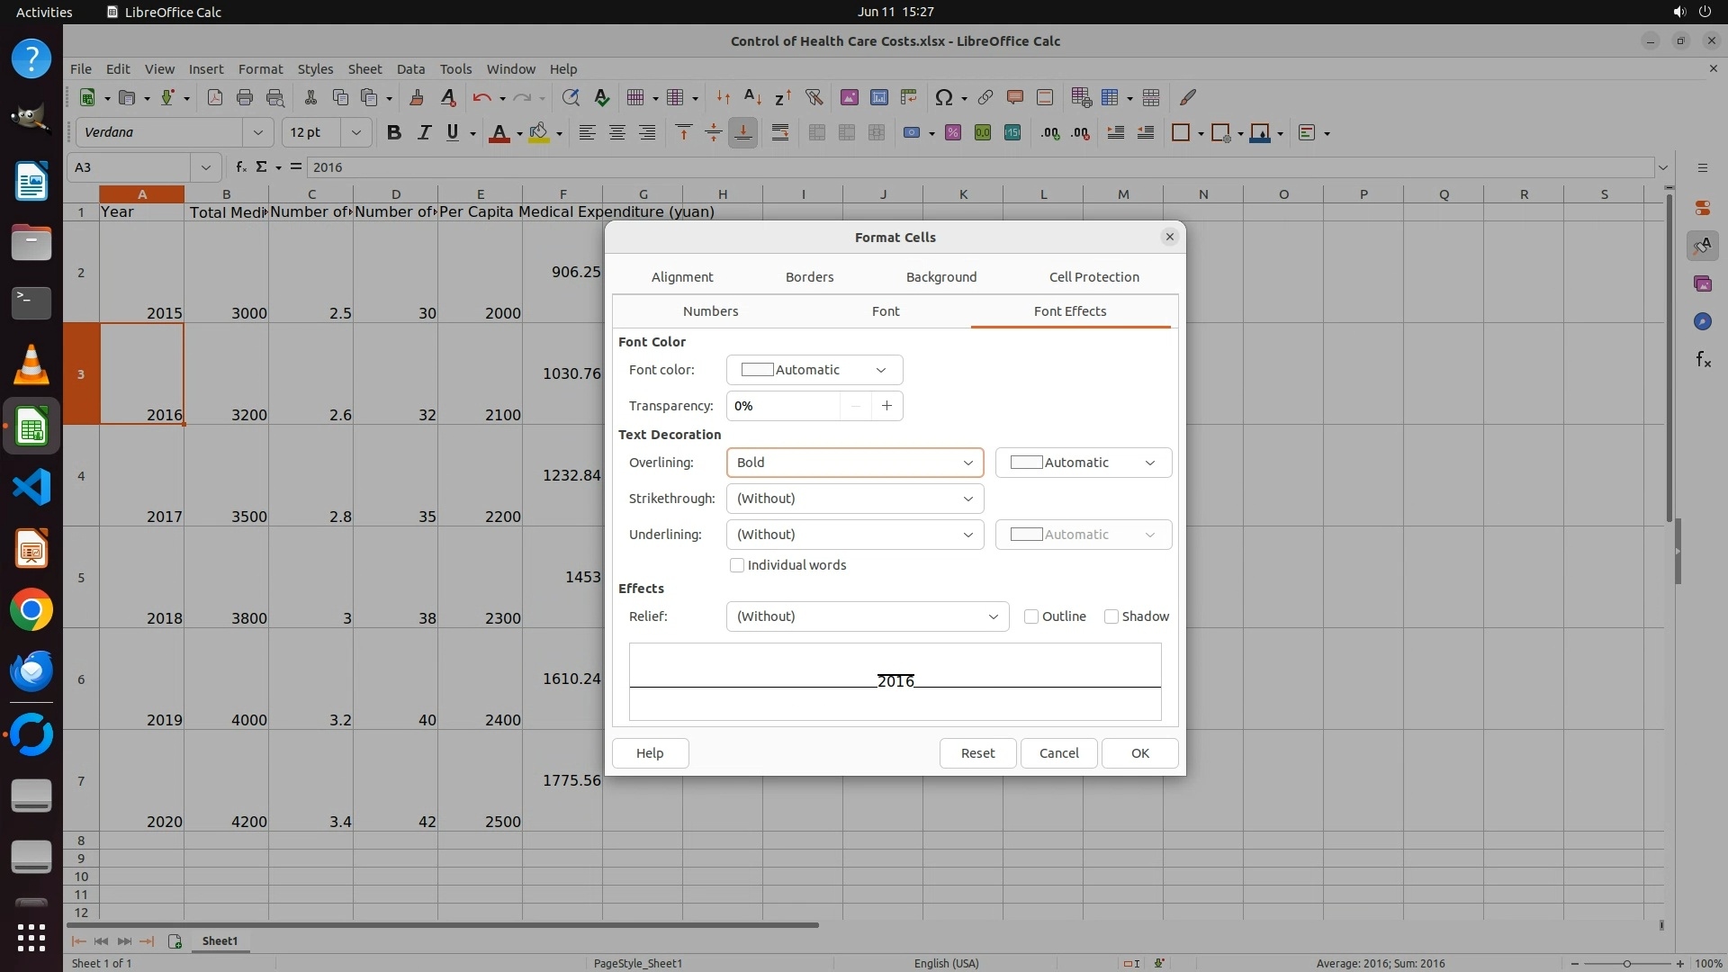
Task: Click the Insert Chart toolbar icon
Action: (879, 97)
